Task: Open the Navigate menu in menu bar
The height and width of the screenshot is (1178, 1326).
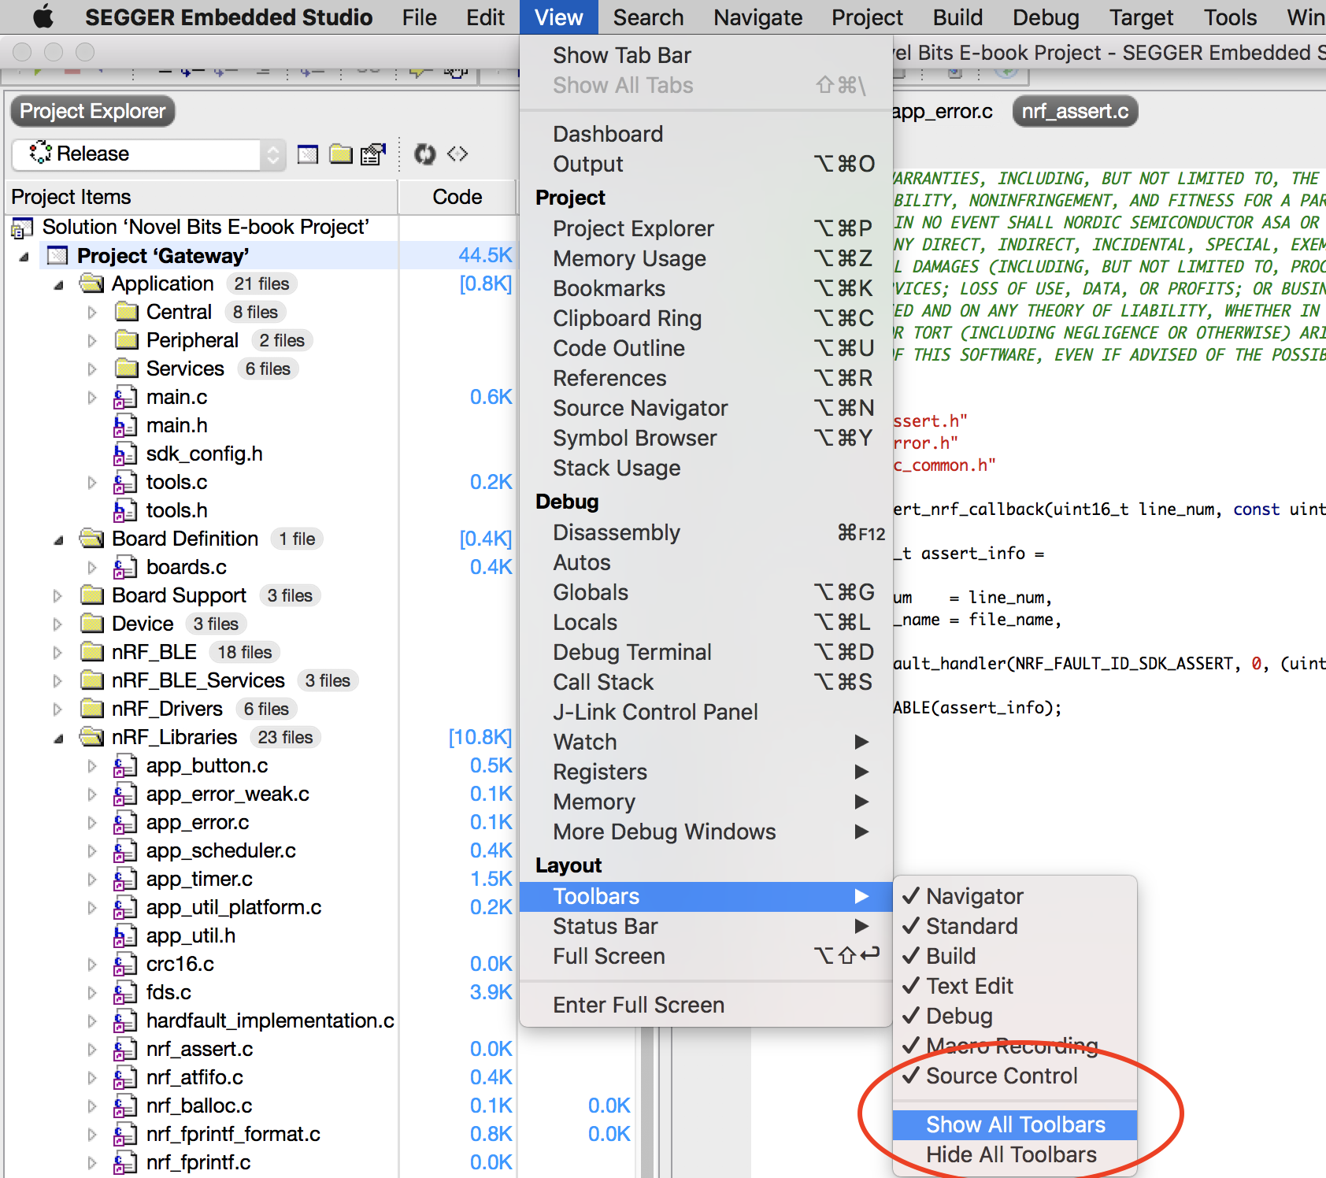Action: [758, 17]
